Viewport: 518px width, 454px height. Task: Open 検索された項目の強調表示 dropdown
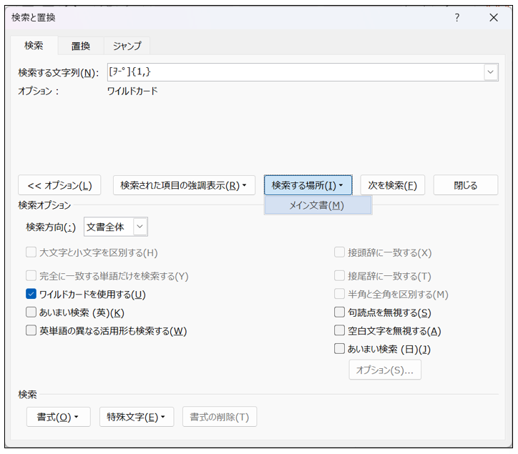click(x=184, y=185)
